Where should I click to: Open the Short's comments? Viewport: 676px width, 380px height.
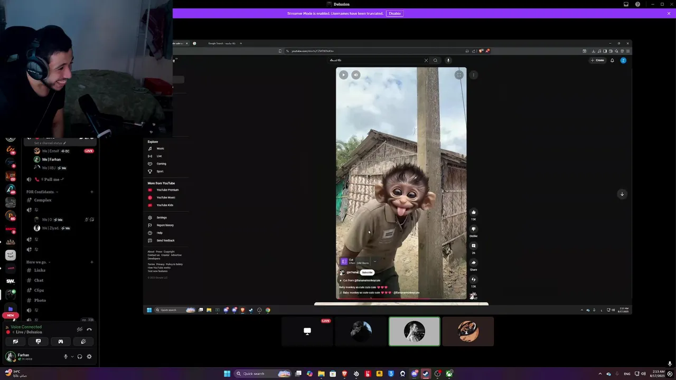(473, 246)
